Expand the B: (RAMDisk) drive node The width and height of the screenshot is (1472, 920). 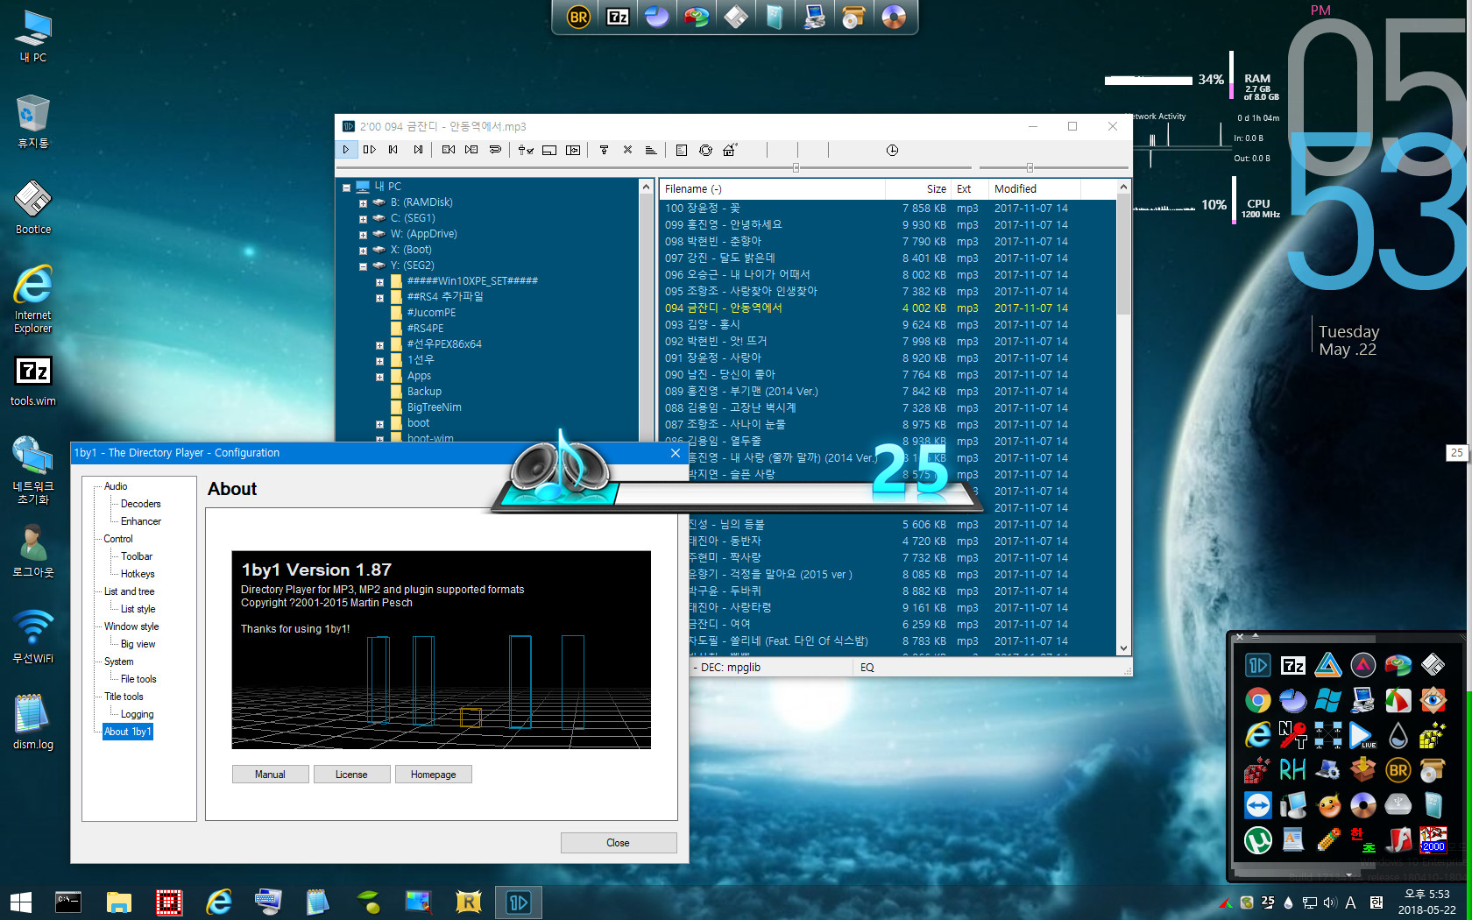tap(363, 203)
